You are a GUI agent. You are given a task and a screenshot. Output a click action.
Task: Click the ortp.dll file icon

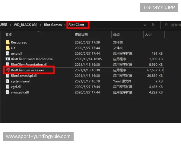8,53
